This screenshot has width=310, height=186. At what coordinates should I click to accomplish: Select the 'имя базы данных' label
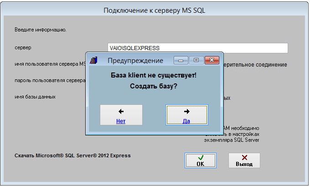pos(35,97)
